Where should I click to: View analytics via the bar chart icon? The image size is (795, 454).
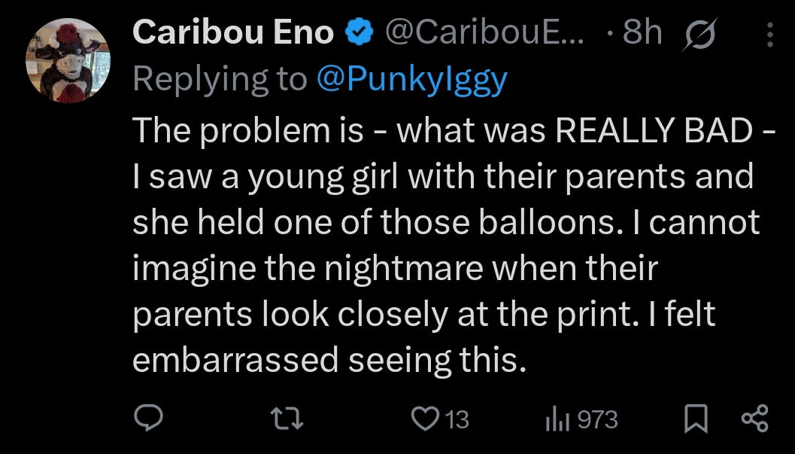tap(558, 420)
